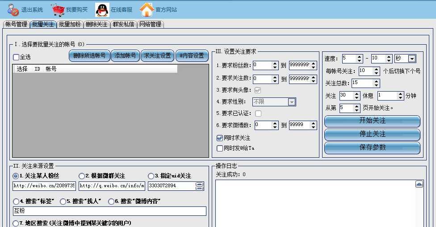Click 保存参数 button
Image resolution: width=436 pixels, height=227 pixels.
pyautogui.click(x=372, y=147)
